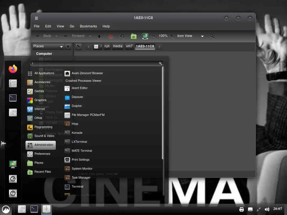
Task: Click the Back navigation button
Action: pos(44,36)
